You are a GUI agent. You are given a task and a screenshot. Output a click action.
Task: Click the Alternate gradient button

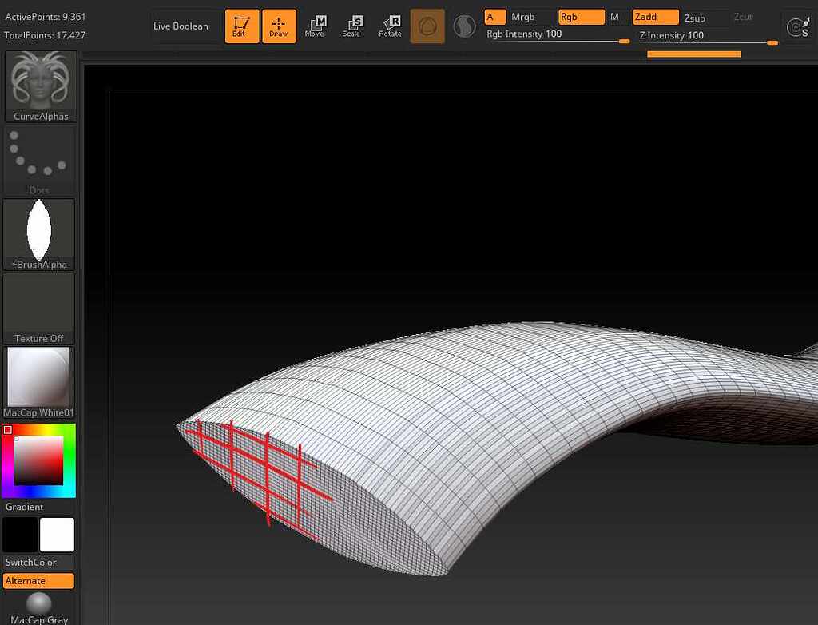(38, 580)
